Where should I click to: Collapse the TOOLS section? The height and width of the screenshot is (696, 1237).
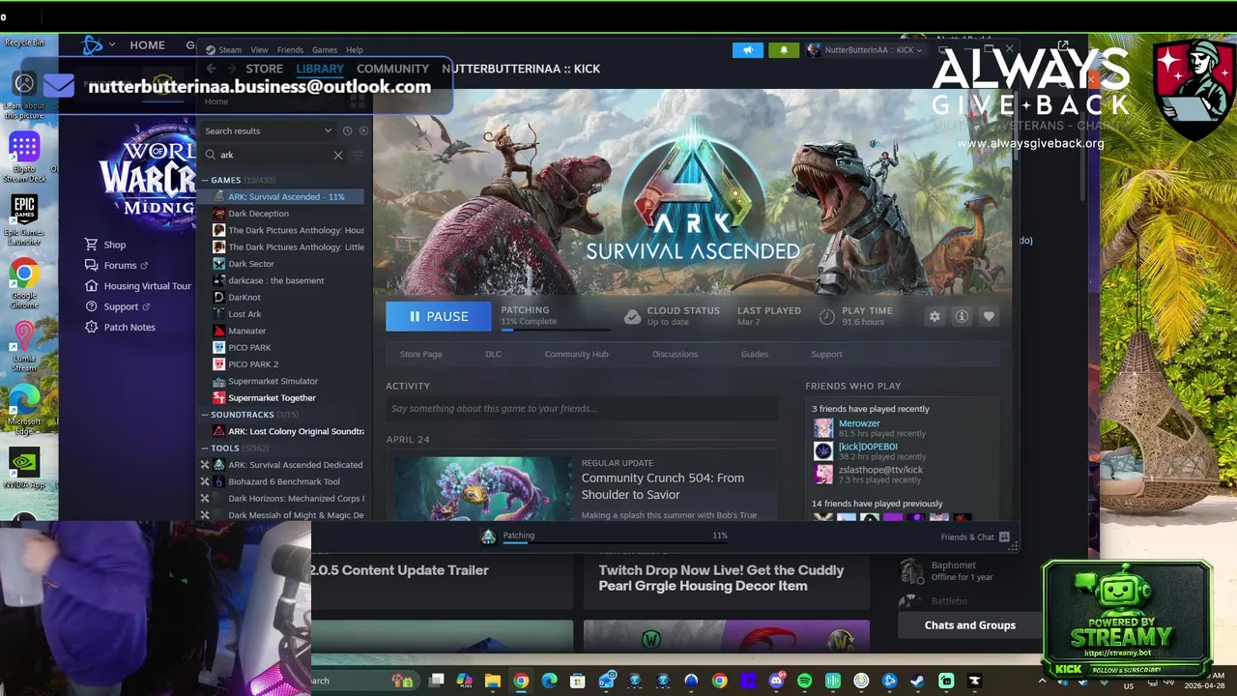click(x=206, y=449)
